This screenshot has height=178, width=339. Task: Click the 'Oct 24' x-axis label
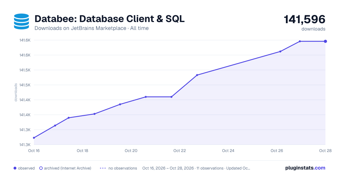point(228,151)
